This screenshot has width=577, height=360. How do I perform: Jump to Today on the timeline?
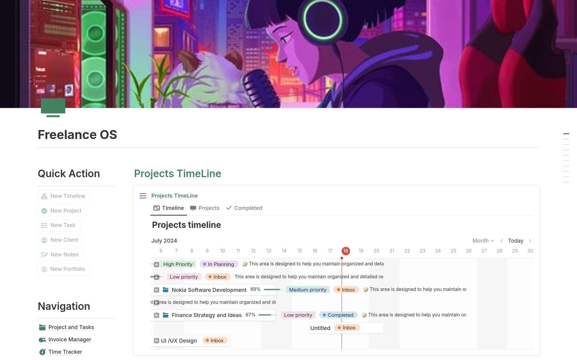pos(515,241)
